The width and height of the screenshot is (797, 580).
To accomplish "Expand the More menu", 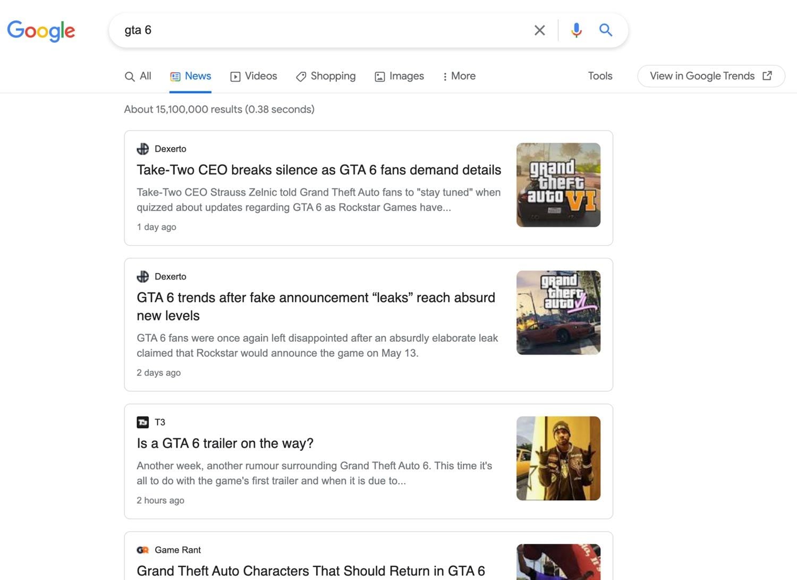I will pos(459,76).
